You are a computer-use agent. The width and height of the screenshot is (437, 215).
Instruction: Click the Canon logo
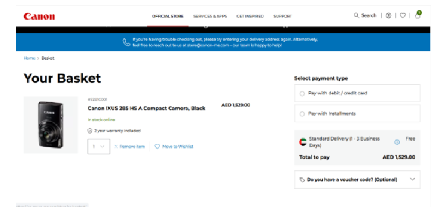(x=39, y=16)
